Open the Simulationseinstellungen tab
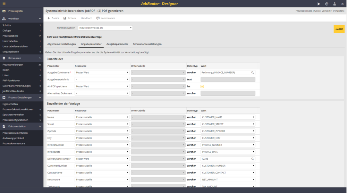This screenshot has width=347, height=193. (147, 44)
